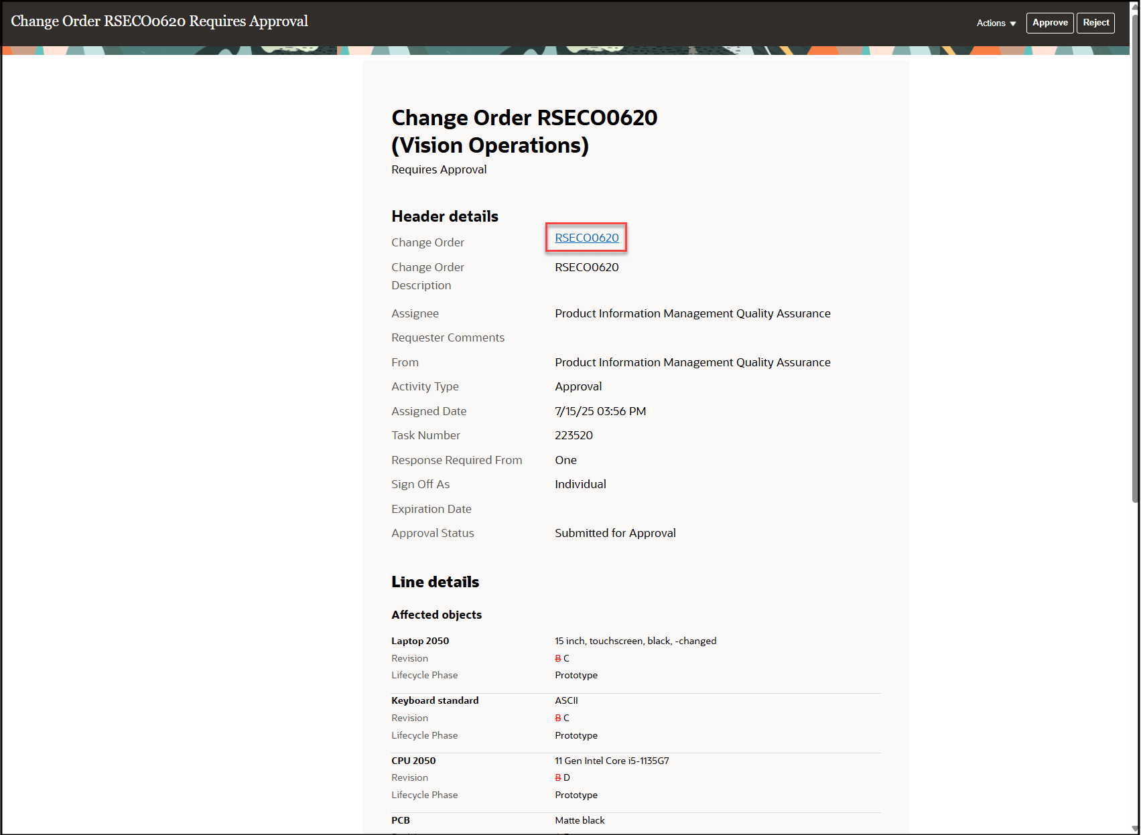Click the Line details section heading
This screenshot has height=835, width=1141.
[435, 581]
